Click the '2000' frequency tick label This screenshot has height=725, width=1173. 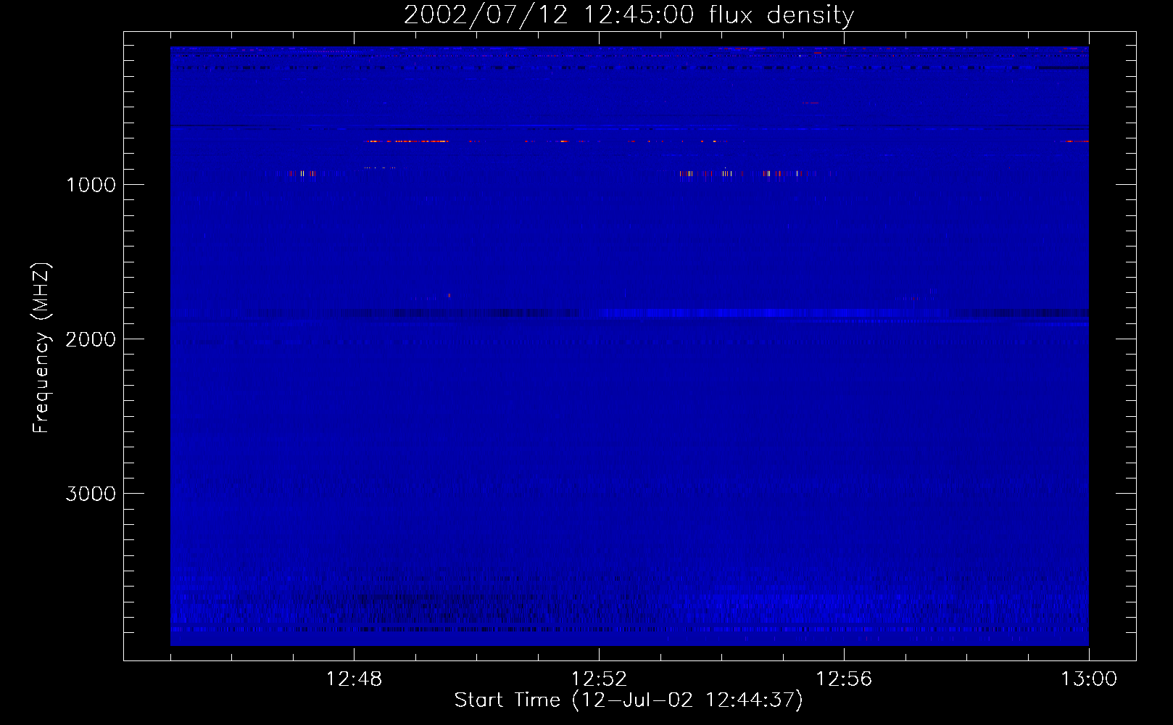(x=91, y=339)
